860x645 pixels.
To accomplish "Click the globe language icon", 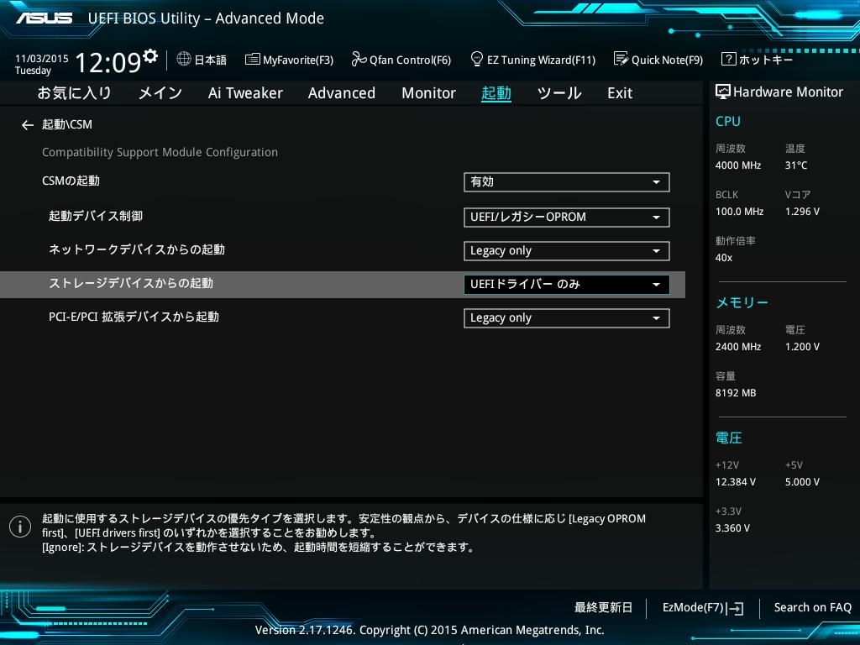I will (x=184, y=59).
